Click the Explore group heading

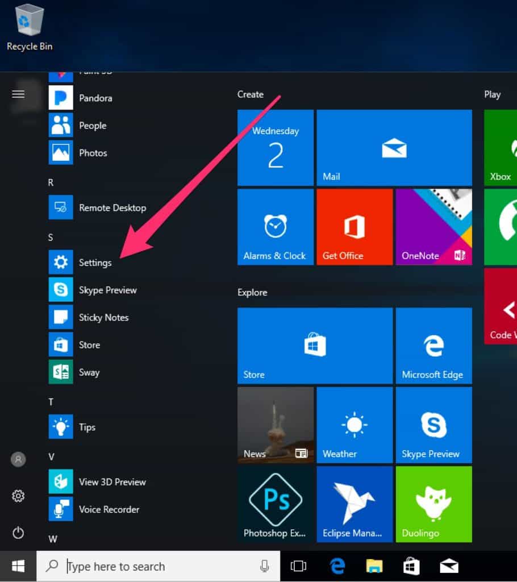252,293
